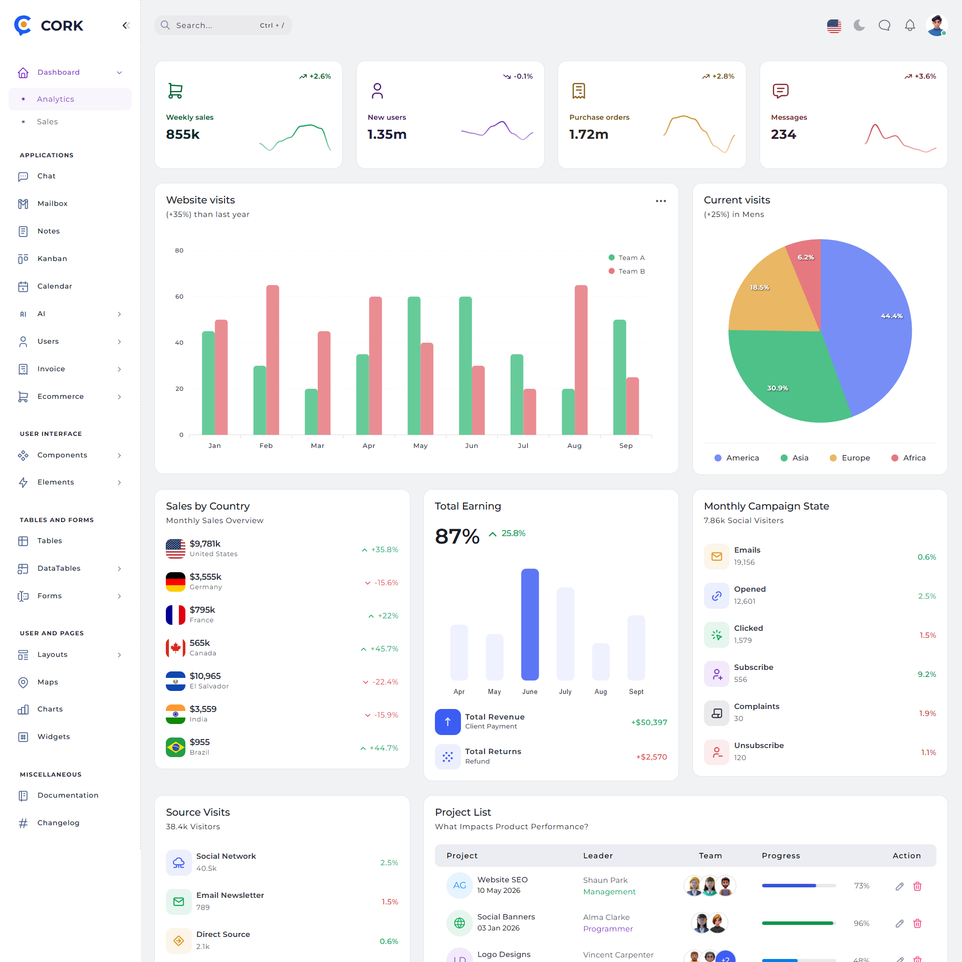Toggle the Team A legend in the bar chart
This screenshot has height=962, width=962.
[x=627, y=258]
